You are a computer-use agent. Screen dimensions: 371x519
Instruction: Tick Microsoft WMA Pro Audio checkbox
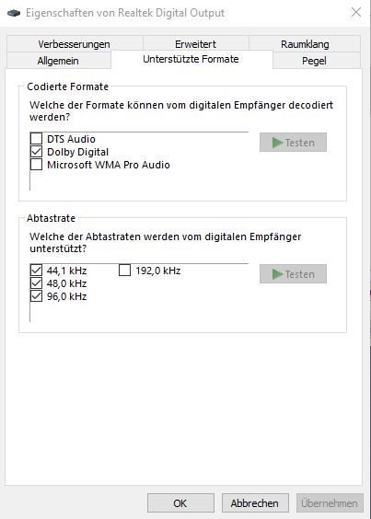37,165
